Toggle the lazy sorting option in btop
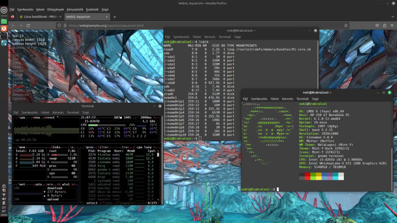This screenshot has width=397, height=223. pyautogui.click(x=147, y=147)
